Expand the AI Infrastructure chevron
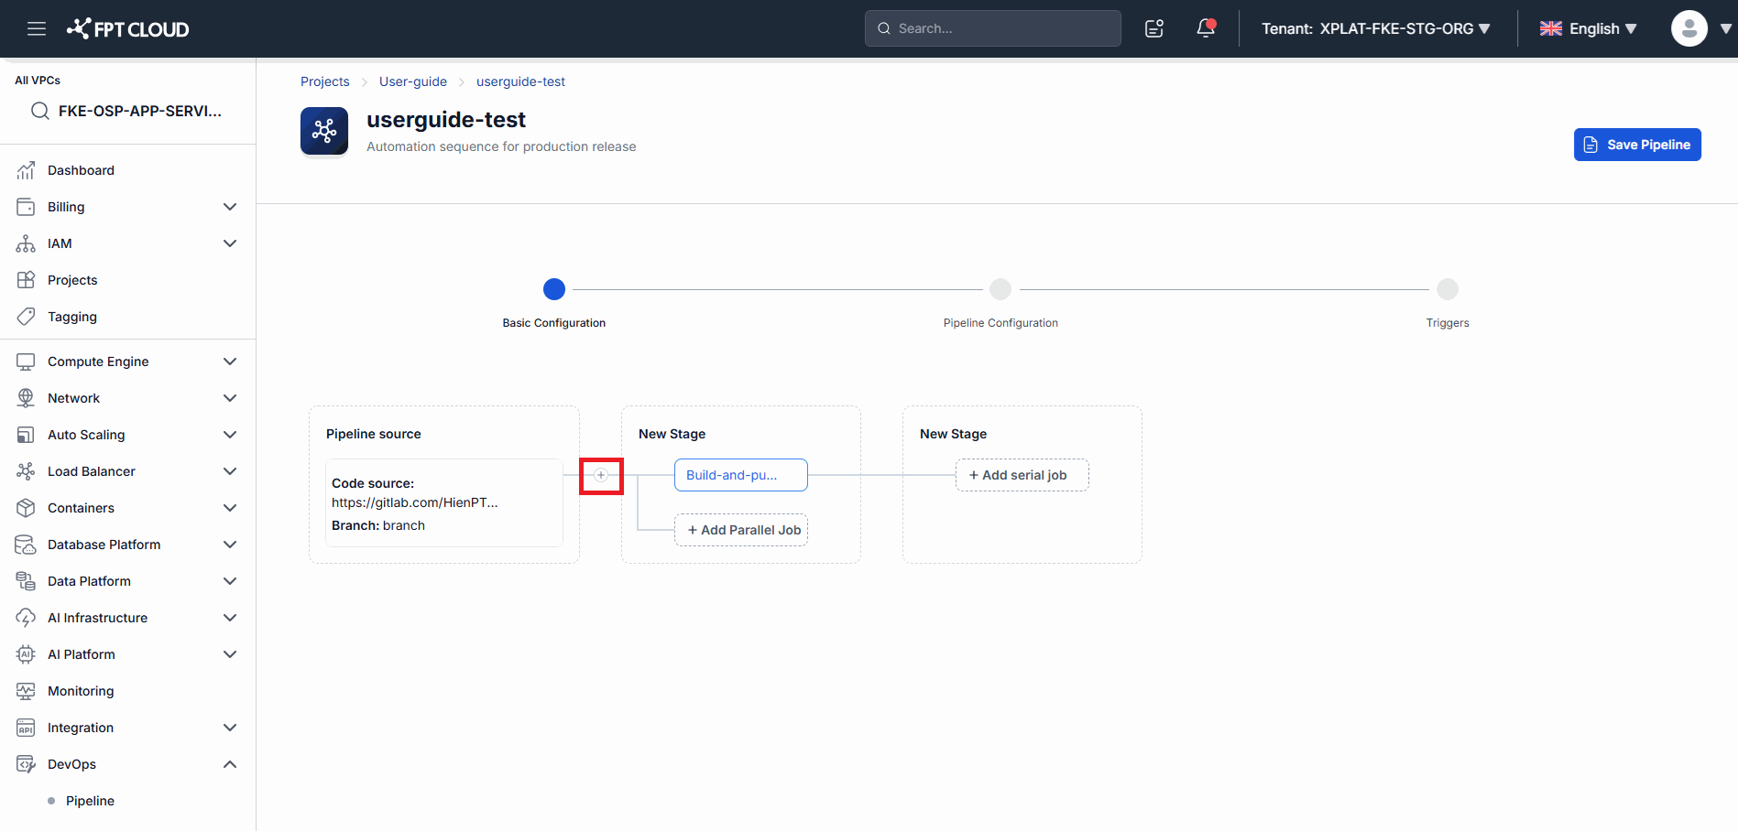This screenshot has width=1738, height=831. click(230, 618)
